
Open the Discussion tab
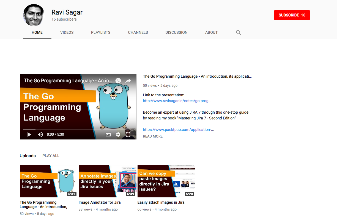[x=177, y=32]
